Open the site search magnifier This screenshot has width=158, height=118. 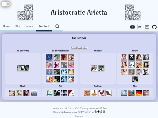57,27
